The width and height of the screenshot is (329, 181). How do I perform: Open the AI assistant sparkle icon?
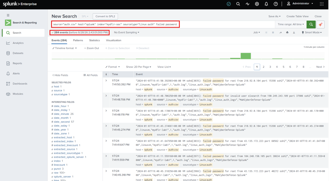(321, 24)
